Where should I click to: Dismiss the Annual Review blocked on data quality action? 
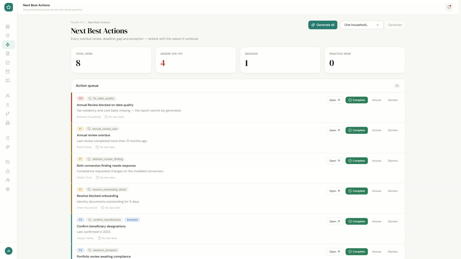click(393, 100)
